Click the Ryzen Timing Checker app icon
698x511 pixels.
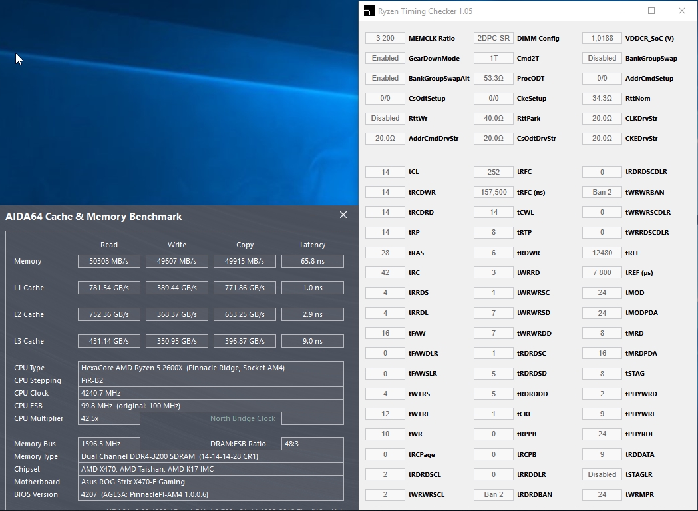pyautogui.click(x=369, y=11)
